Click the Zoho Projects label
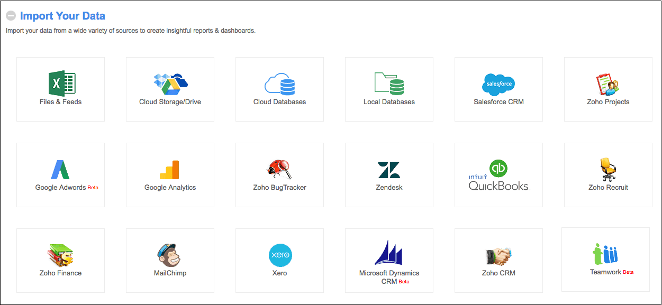Viewport: 662px width, 305px height. tap(608, 101)
